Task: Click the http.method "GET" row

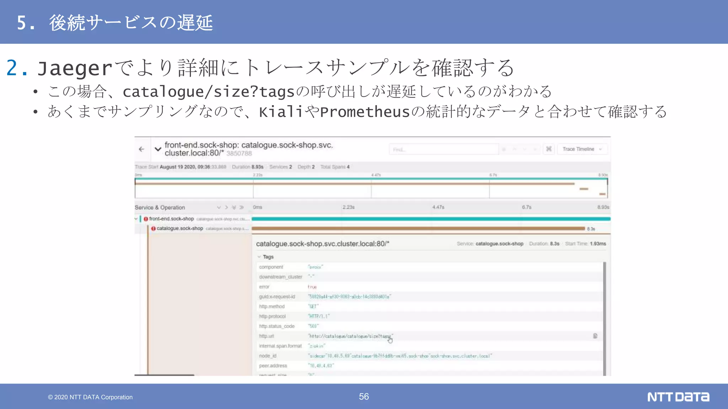Action: tap(429, 306)
